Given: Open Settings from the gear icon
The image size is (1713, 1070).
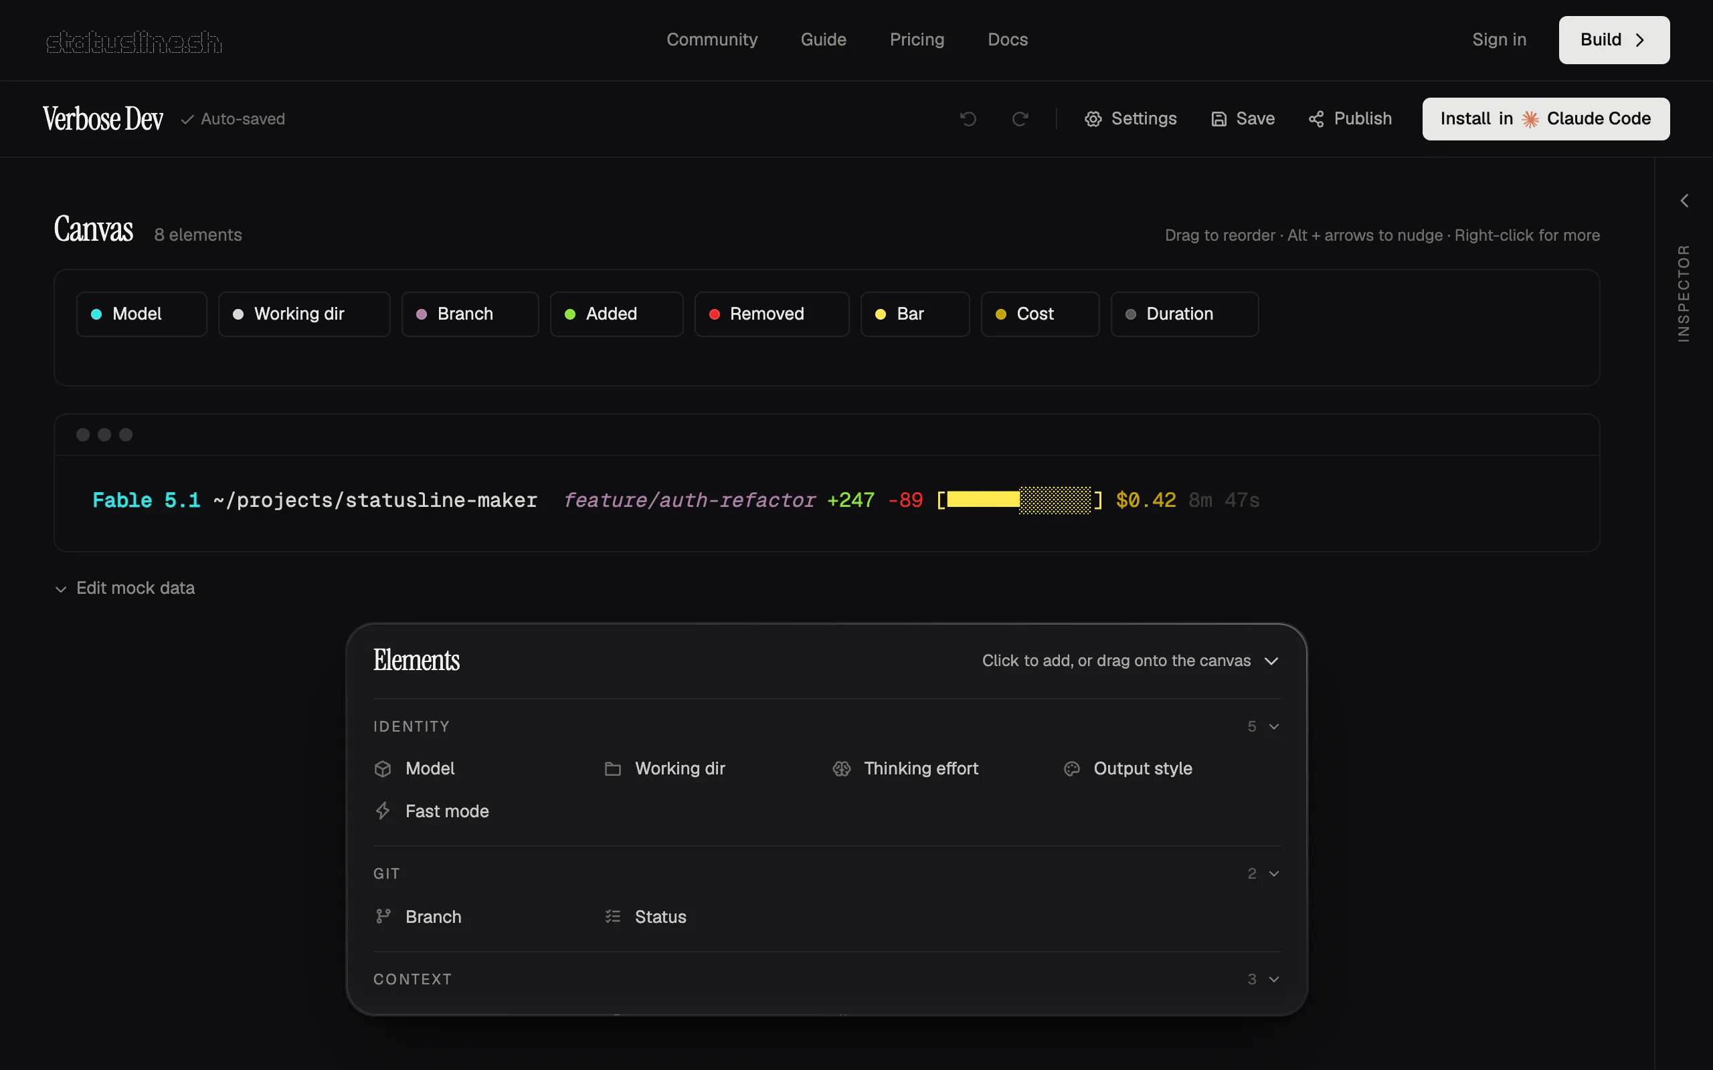Looking at the screenshot, I should 1093,119.
